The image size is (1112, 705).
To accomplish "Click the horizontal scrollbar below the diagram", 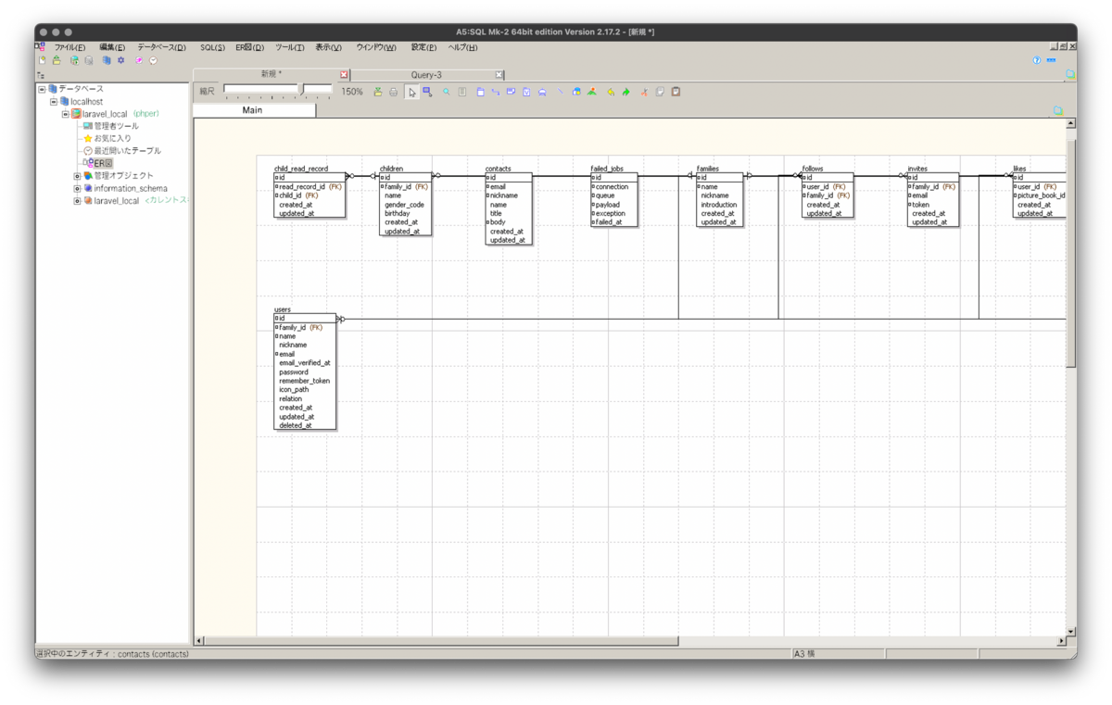I will click(436, 639).
